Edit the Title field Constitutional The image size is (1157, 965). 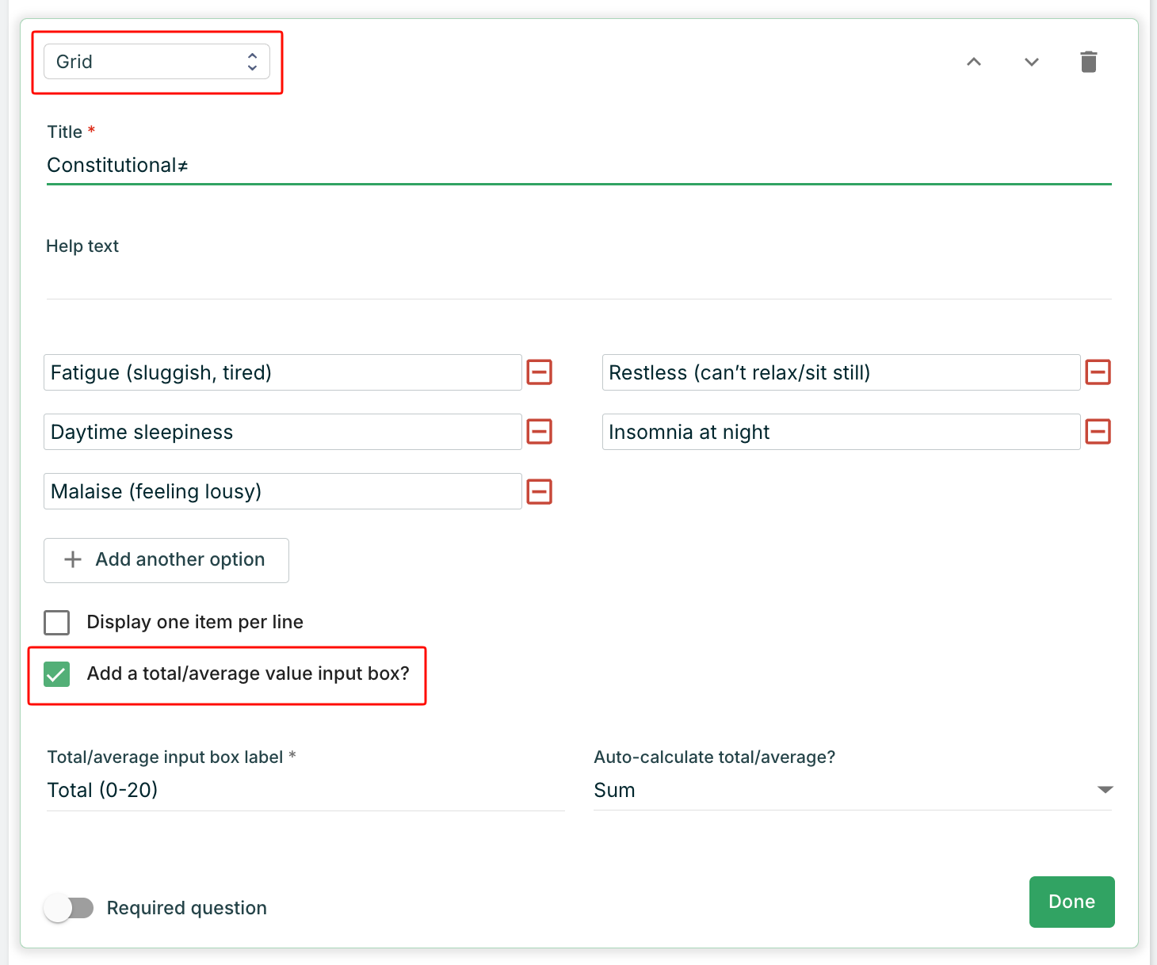(x=578, y=166)
